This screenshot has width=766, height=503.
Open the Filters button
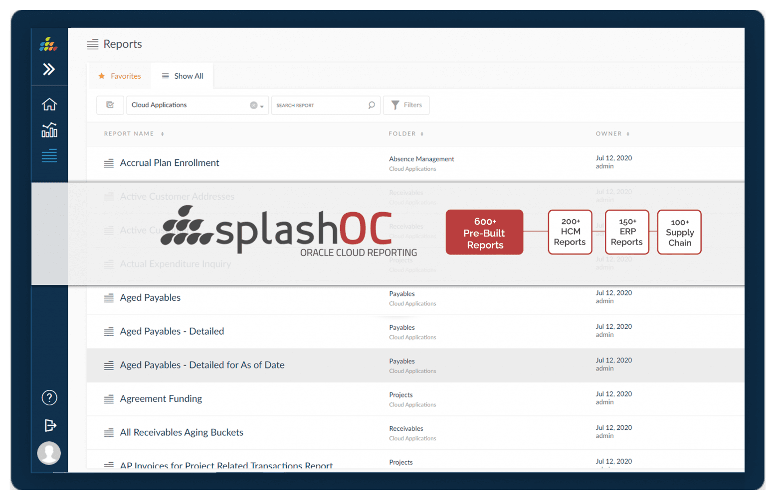click(x=406, y=105)
